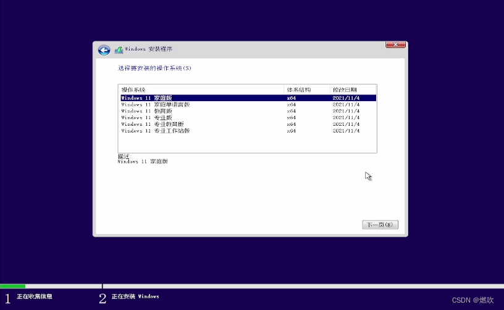Click the 修改日期 column header
Screen dimensions: 504x310
[353, 90]
